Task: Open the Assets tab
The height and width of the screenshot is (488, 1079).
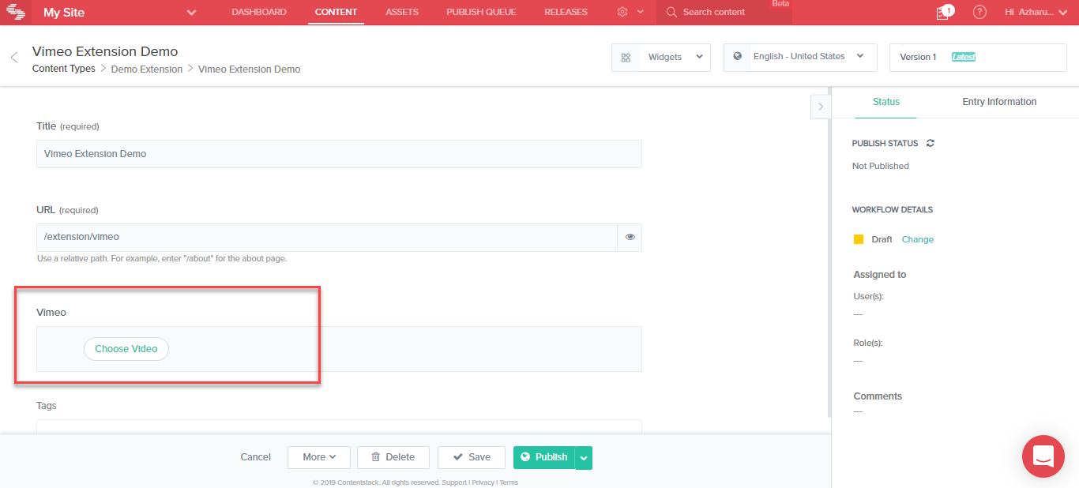Action: pos(402,12)
